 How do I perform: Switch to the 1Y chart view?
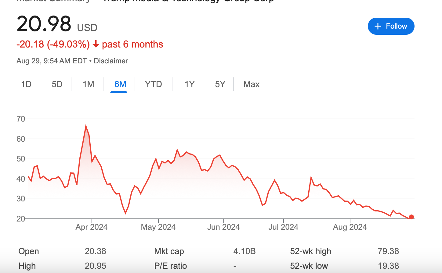(x=189, y=84)
